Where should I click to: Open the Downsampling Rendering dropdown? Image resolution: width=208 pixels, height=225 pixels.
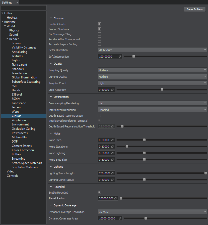(x=152, y=103)
